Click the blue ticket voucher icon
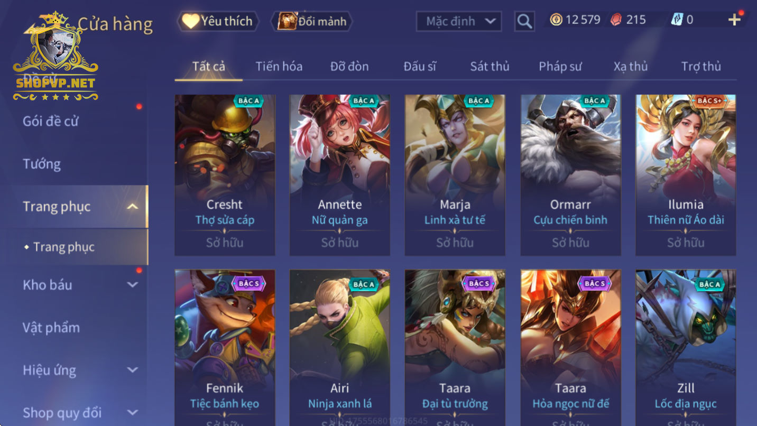Screen dimensions: 757x426 click(x=677, y=20)
